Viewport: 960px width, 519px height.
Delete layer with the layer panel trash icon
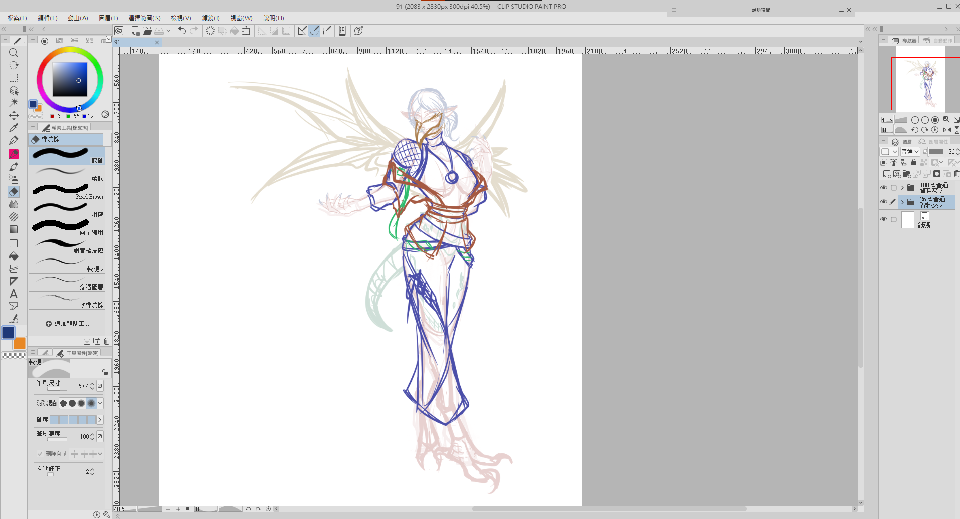point(956,174)
